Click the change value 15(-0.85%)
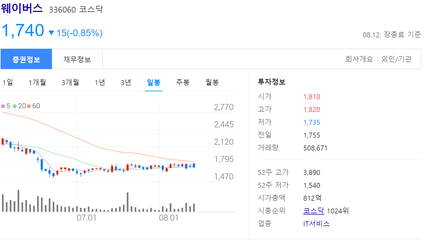 click(x=79, y=33)
